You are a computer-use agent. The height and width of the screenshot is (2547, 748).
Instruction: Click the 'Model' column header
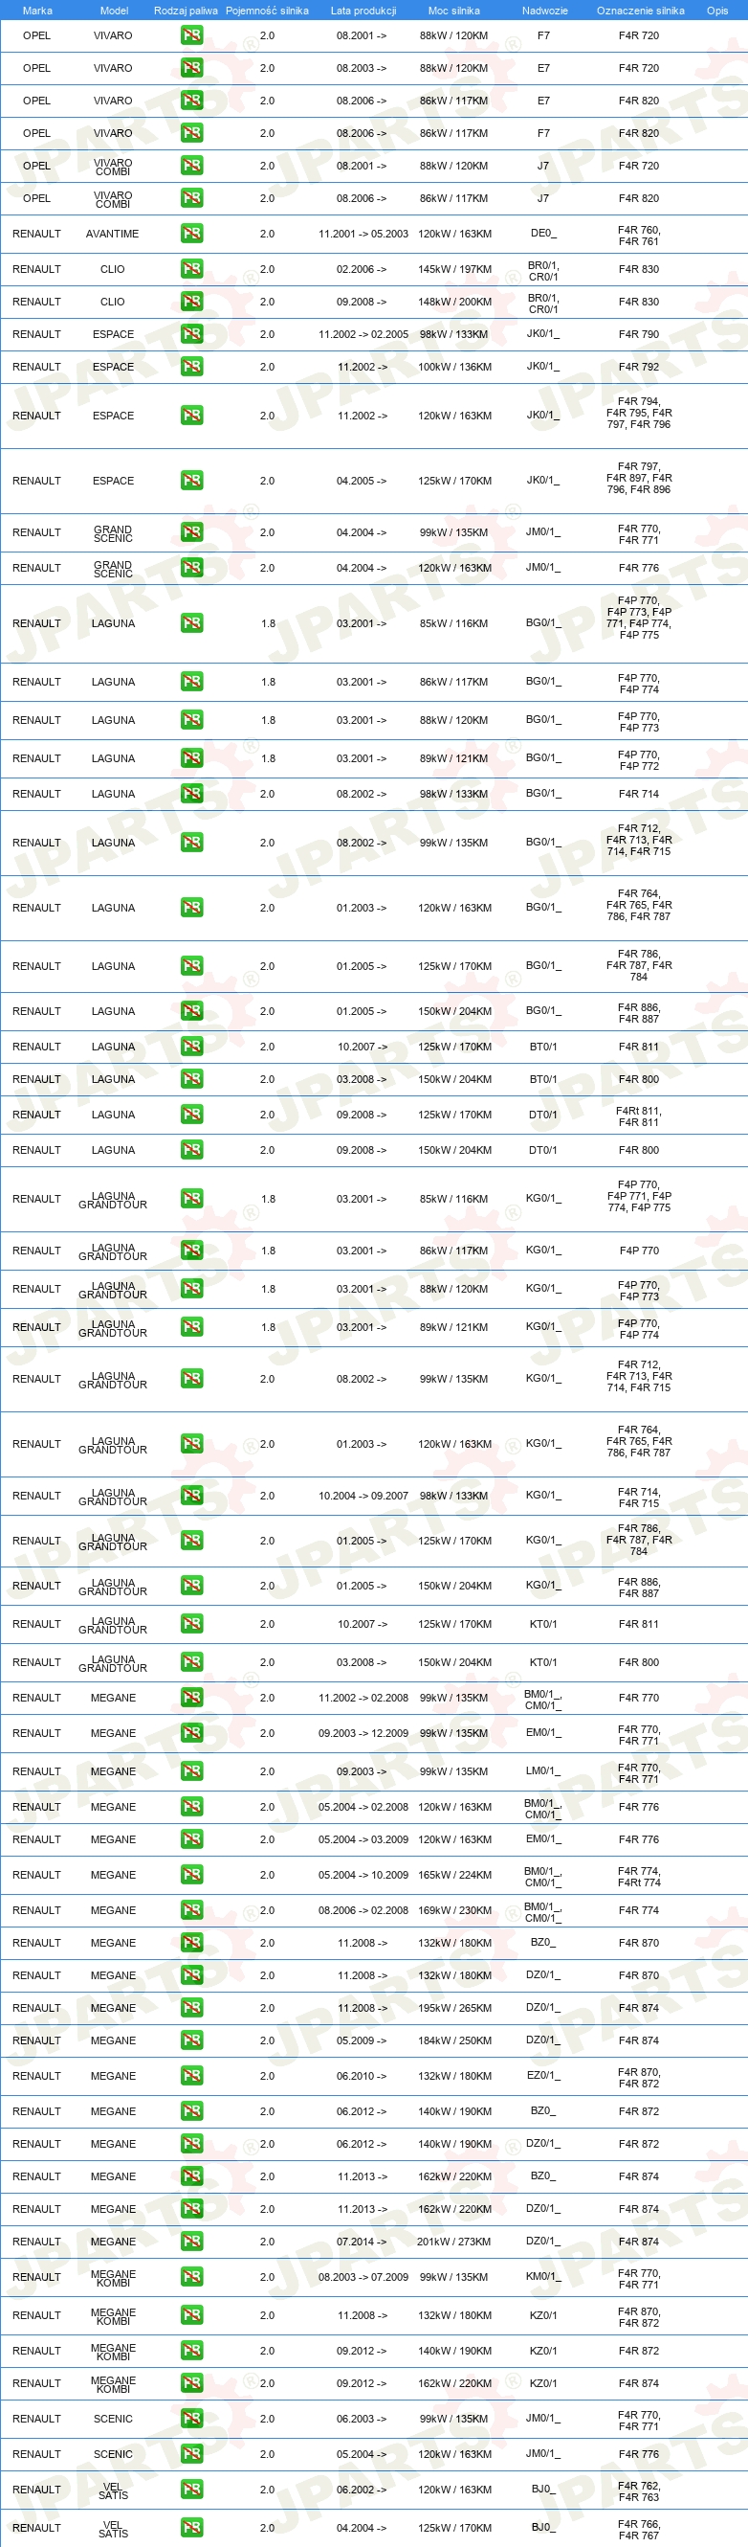click(114, 11)
